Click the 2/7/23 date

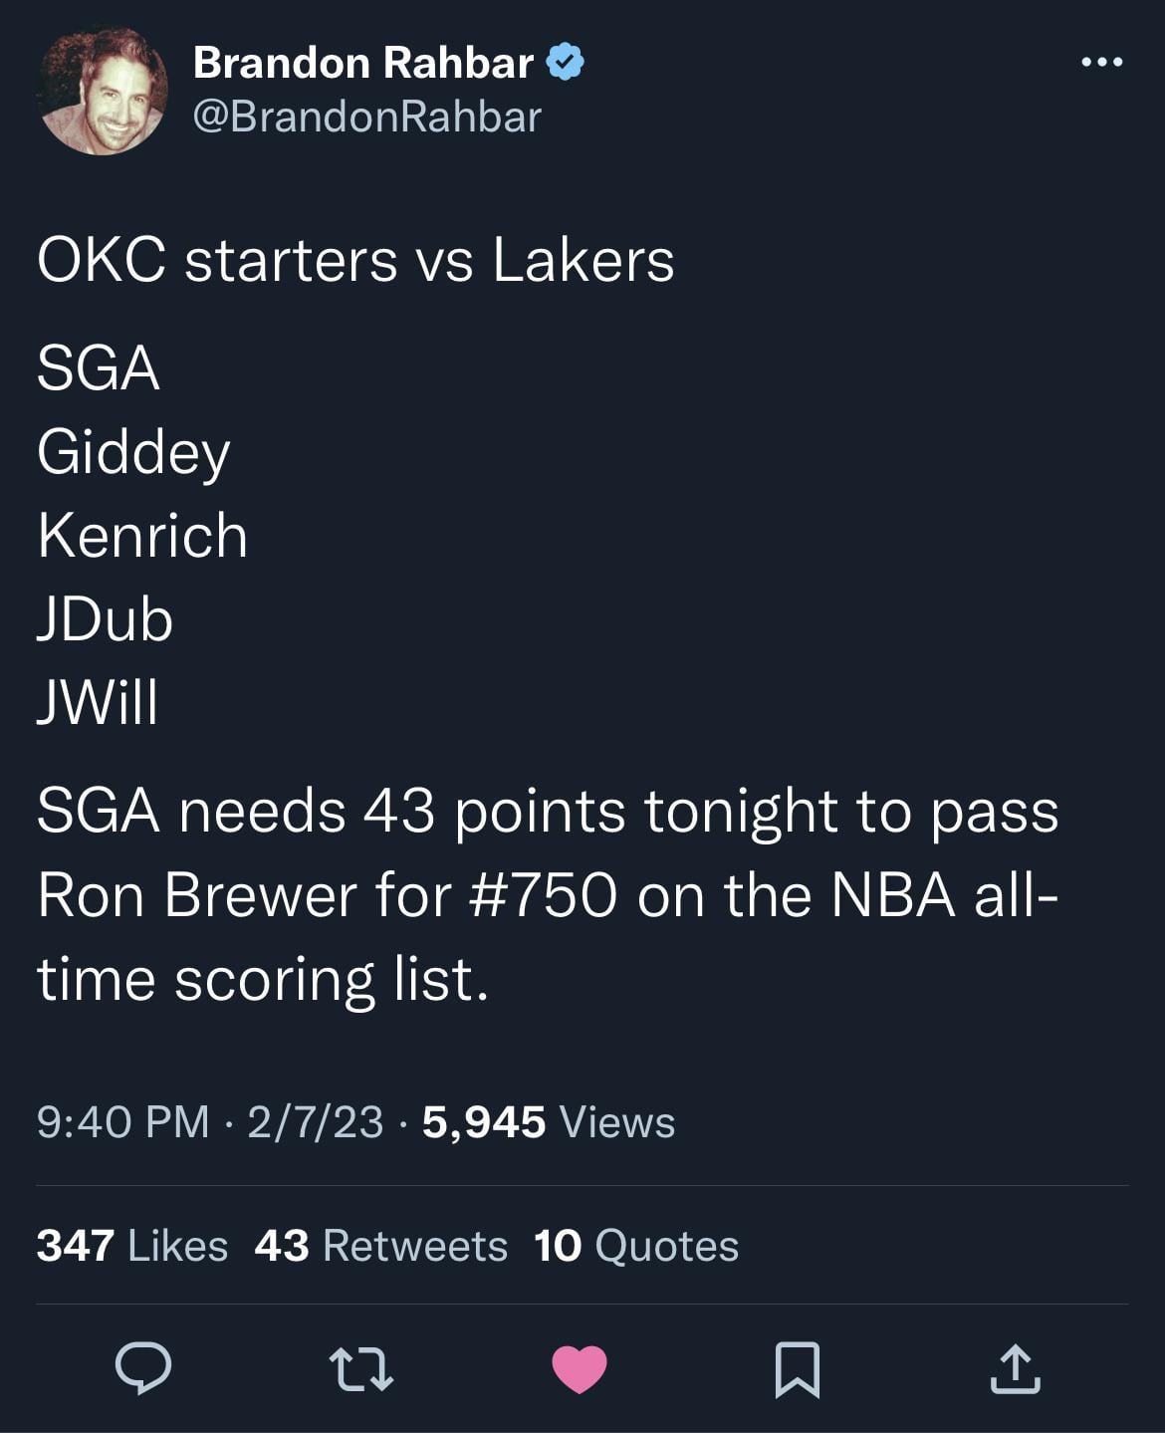click(315, 1121)
